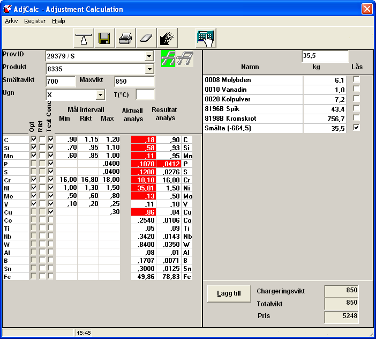Click the Totalvikt value field
This screenshot has height=339, width=376.
click(x=342, y=303)
